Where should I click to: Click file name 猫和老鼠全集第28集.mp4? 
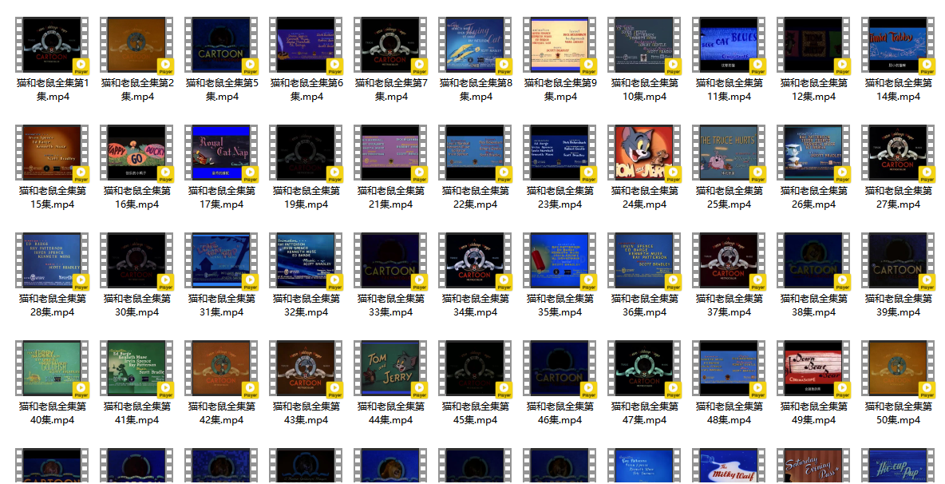[x=53, y=305]
